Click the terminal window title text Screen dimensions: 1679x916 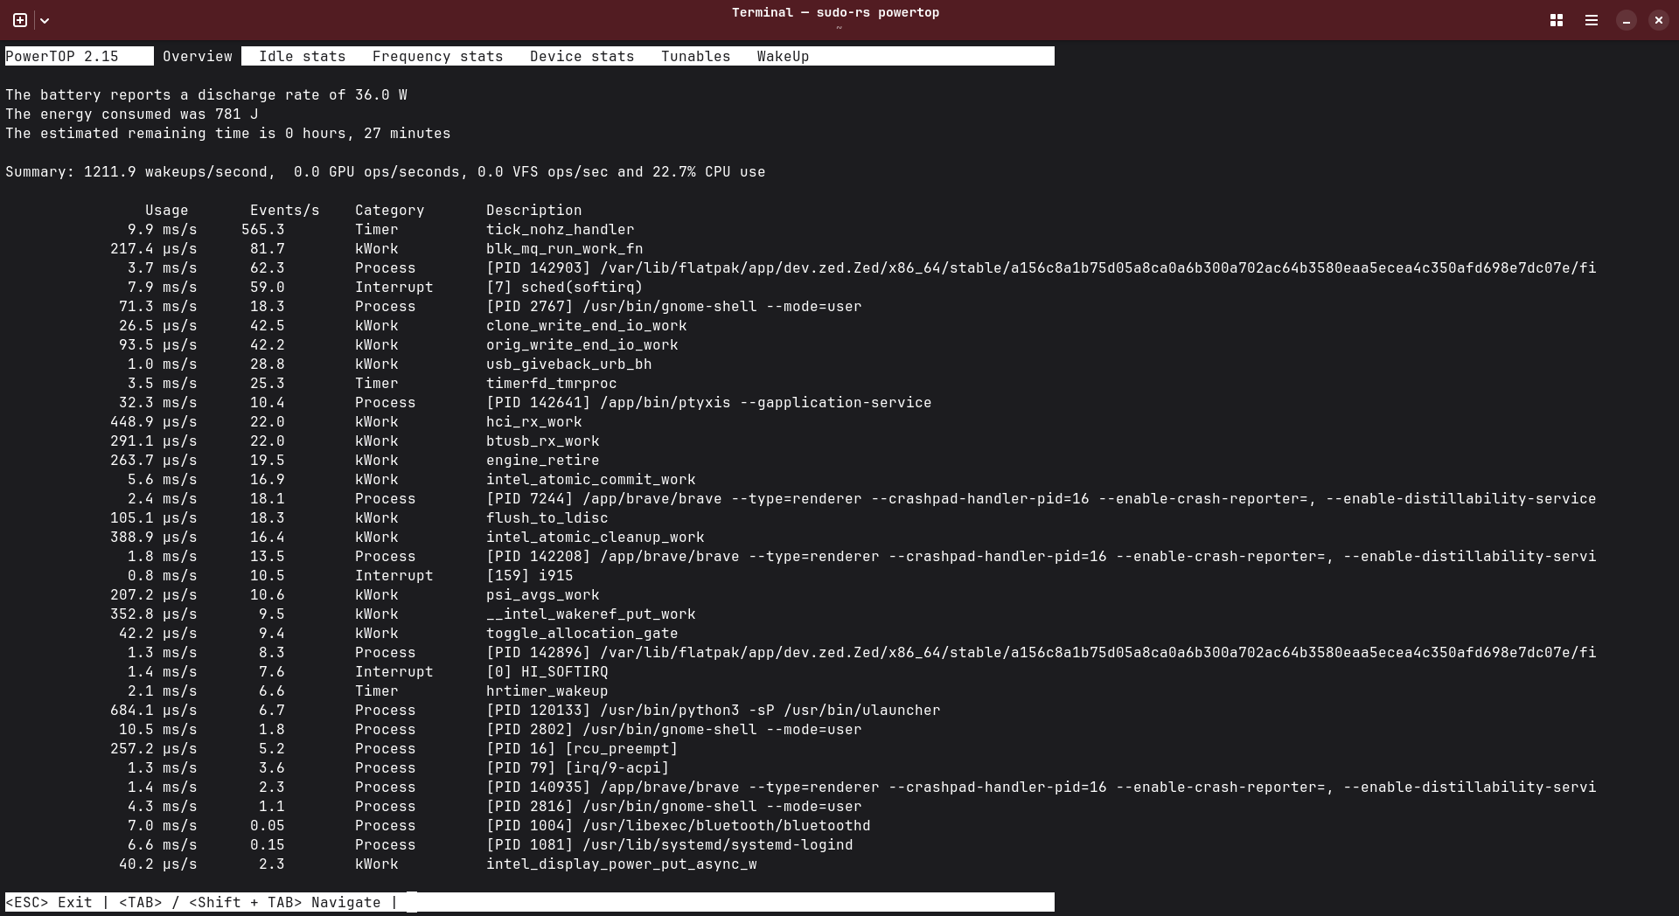tap(836, 12)
